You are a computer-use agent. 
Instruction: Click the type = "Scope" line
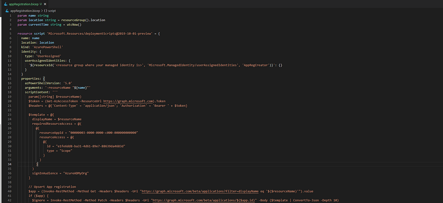[x=59, y=151]
